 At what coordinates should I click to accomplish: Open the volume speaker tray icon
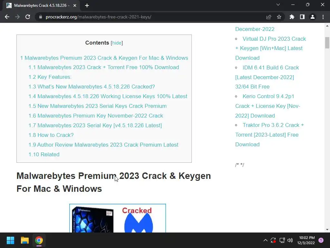point(290,240)
